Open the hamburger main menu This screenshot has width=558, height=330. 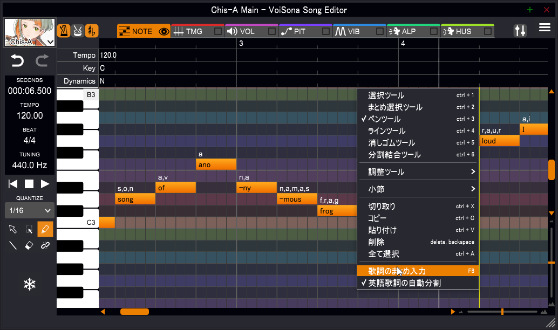point(545,27)
